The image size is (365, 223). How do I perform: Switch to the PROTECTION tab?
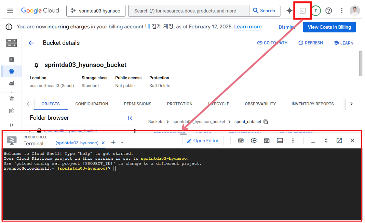click(x=180, y=104)
